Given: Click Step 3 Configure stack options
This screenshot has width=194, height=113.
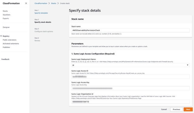Looking at the screenshot, I should coord(44,32).
